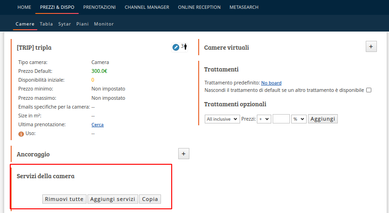Click the plus button next to Ancoraggio

pyautogui.click(x=184, y=154)
